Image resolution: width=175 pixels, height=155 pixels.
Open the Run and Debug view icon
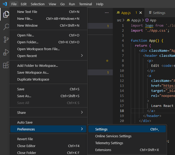click(6, 52)
